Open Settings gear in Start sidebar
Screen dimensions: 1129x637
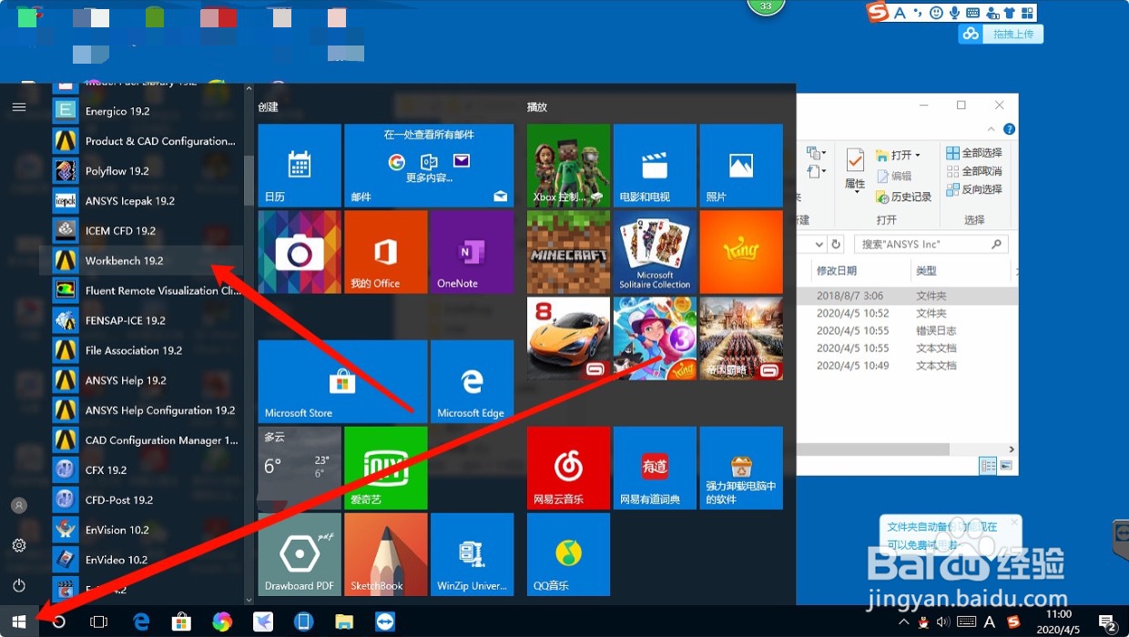click(19, 545)
